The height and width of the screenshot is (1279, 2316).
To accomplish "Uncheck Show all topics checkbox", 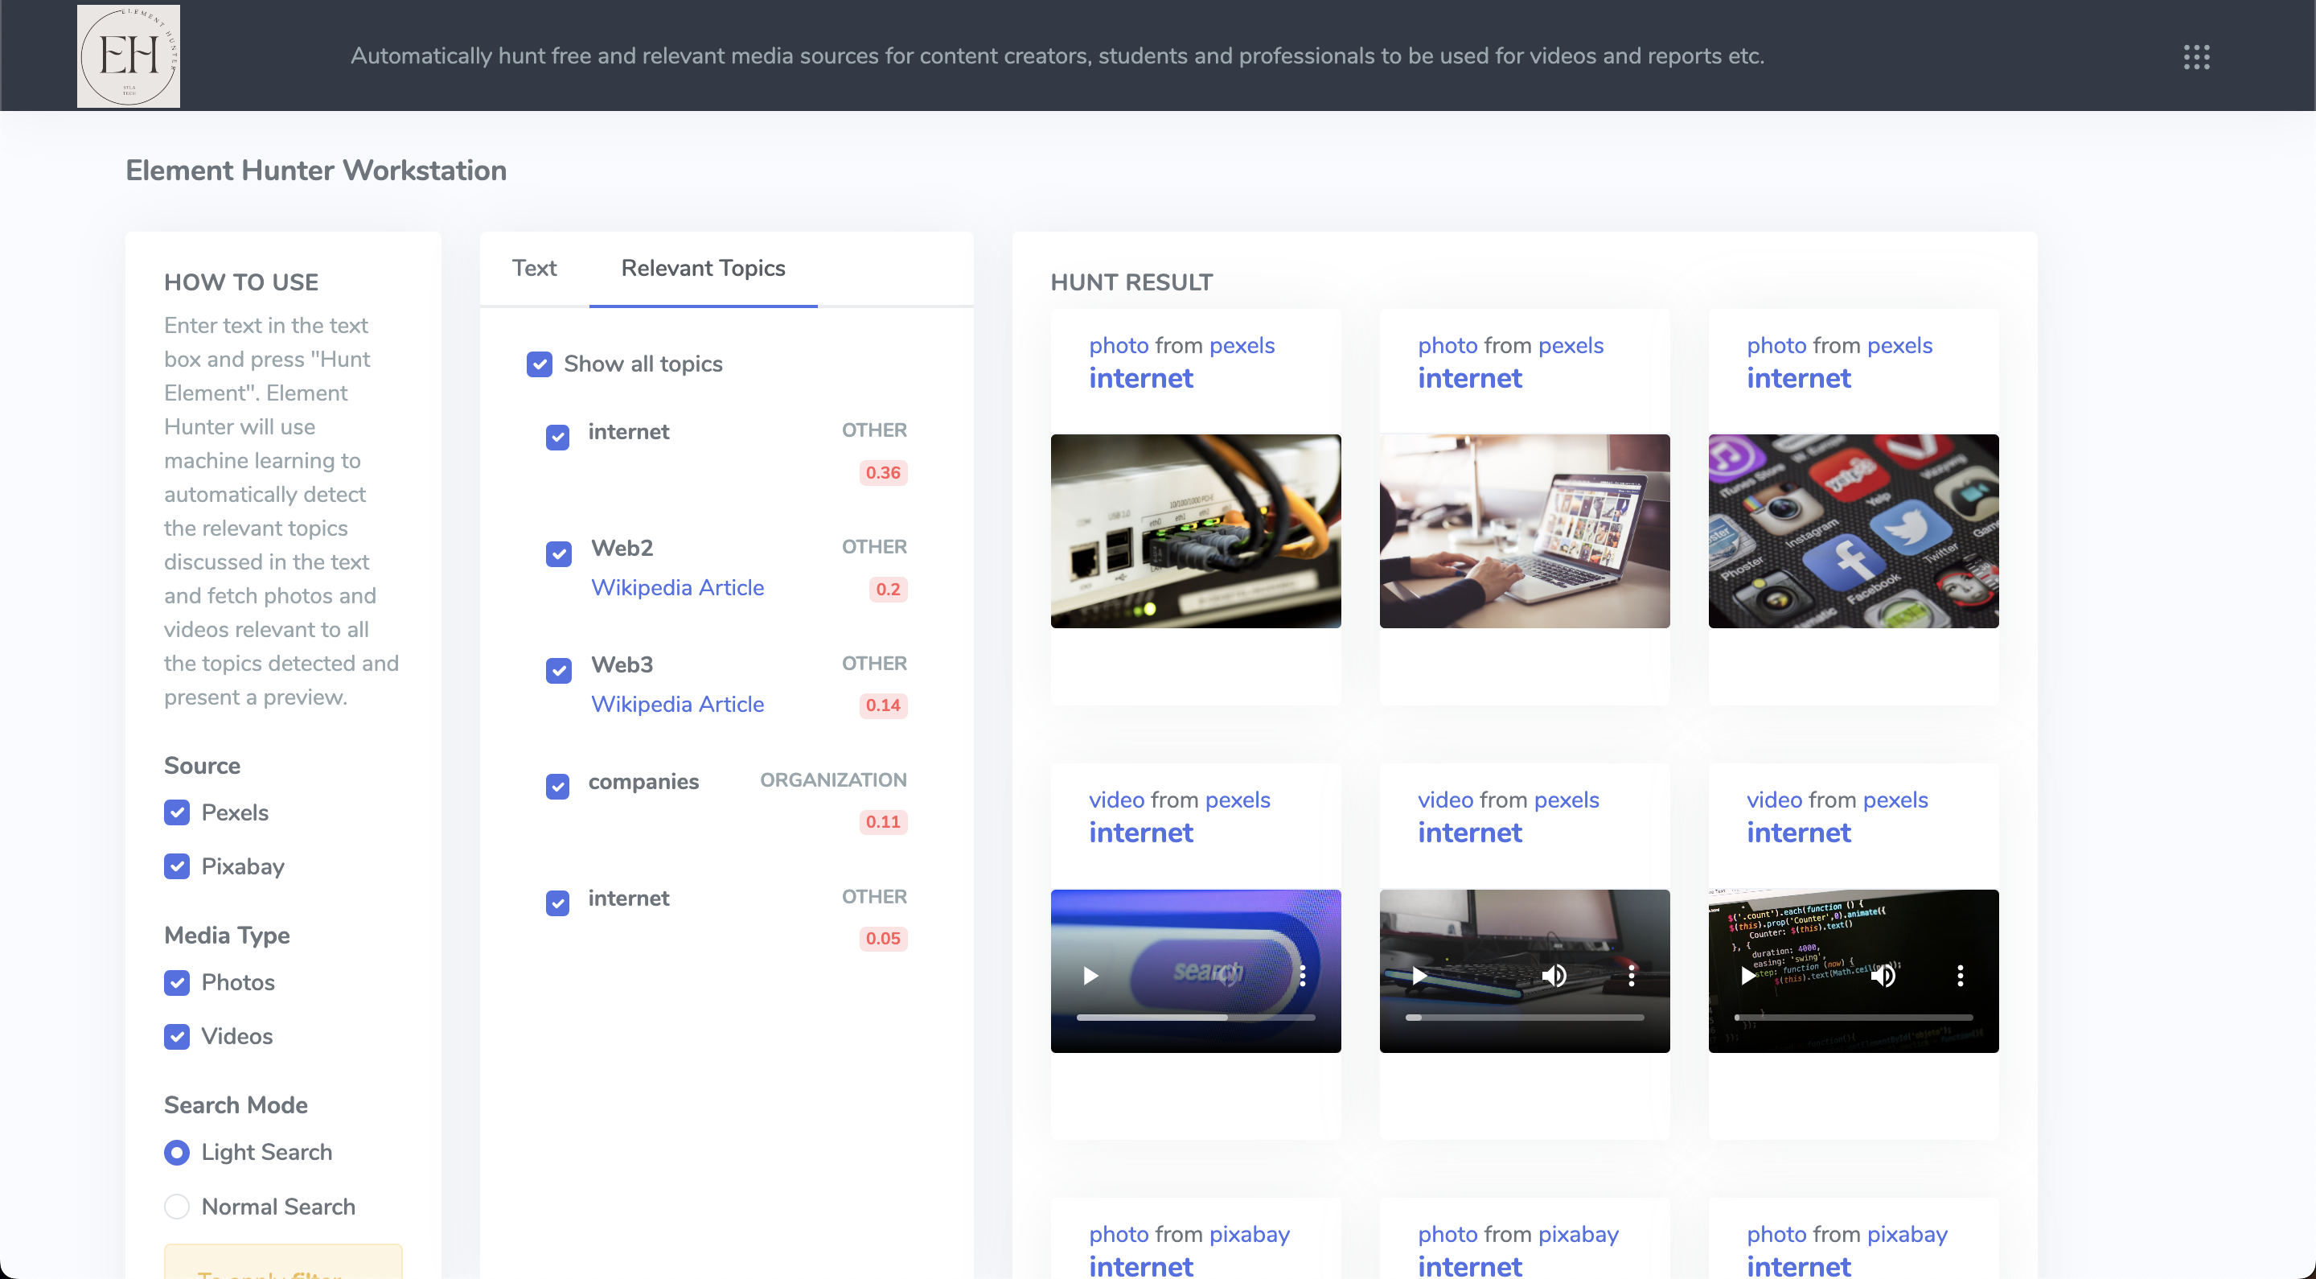I will (540, 364).
